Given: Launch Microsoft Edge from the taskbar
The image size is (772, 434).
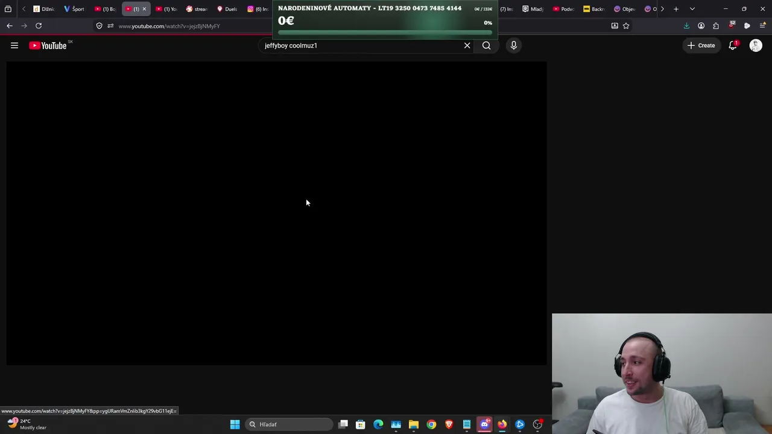Looking at the screenshot, I should click(378, 424).
